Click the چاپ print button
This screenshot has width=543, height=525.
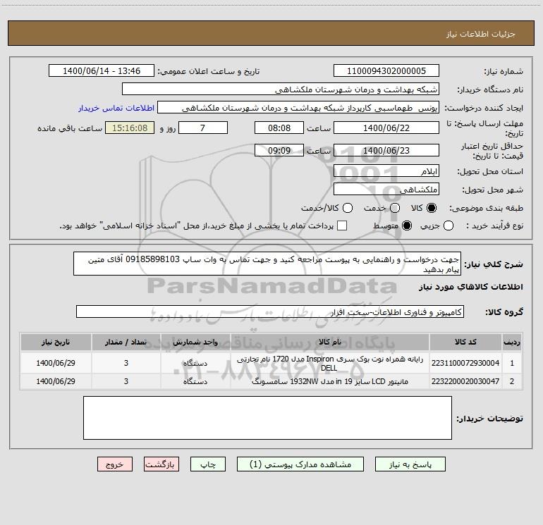pos(208,464)
